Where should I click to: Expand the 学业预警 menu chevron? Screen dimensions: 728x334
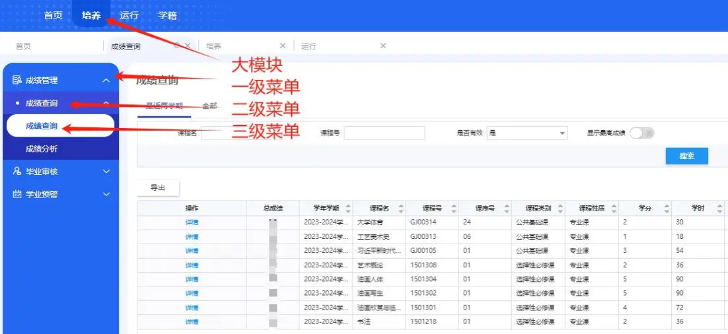coord(106,195)
